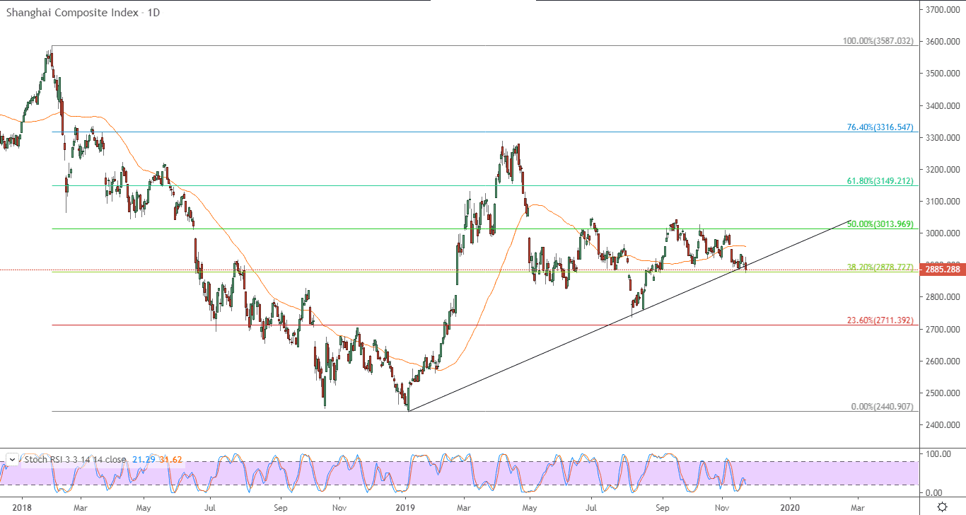966x515 pixels.
Task: Click the 23.60%(2711.392) Fibonacci label
Action: coord(880,320)
